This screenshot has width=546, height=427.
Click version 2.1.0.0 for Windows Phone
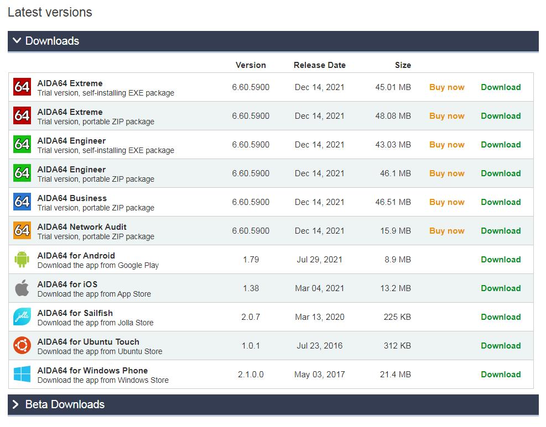(x=251, y=375)
